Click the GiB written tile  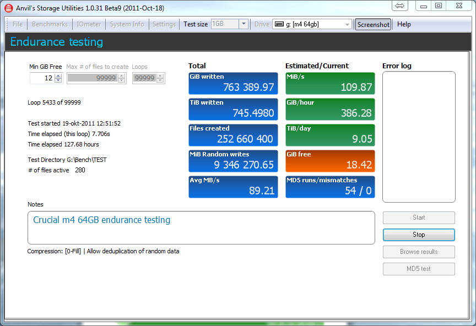[x=233, y=84]
